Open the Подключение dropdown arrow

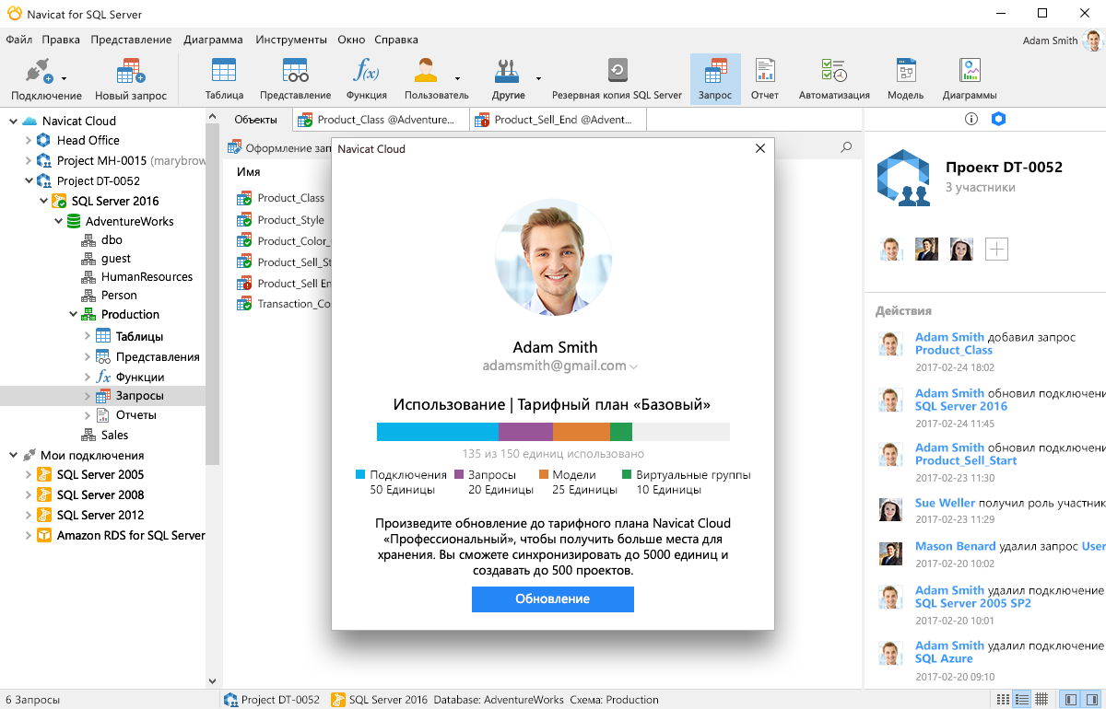64,79
